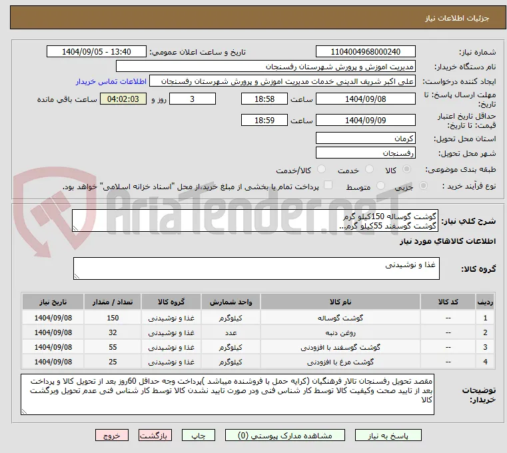Select the متوسط purchase type radio

click(x=380, y=186)
